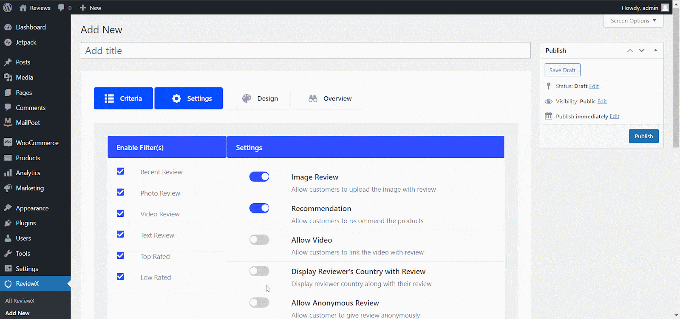Click the Media sidebar icon
This screenshot has height=319, width=680.
(8, 77)
